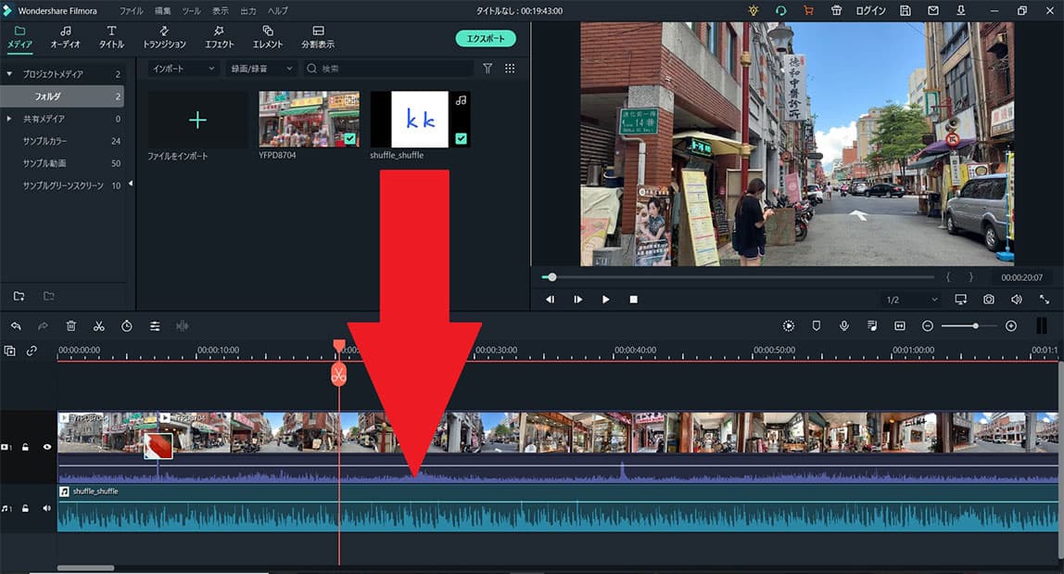Click the ファイルをインポート plus tile

197,121
